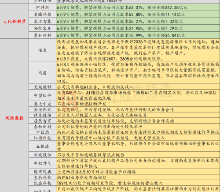Select the 未与英伟达、华为有过接触 description
Image resolution: width=220 pixels, height=192 pixels.
click(x=138, y=109)
